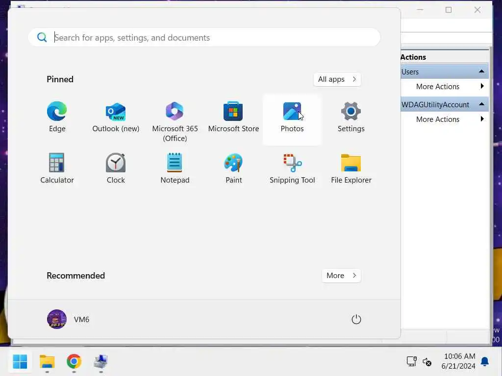Open More recommended items
The image size is (502, 376).
(341, 276)
